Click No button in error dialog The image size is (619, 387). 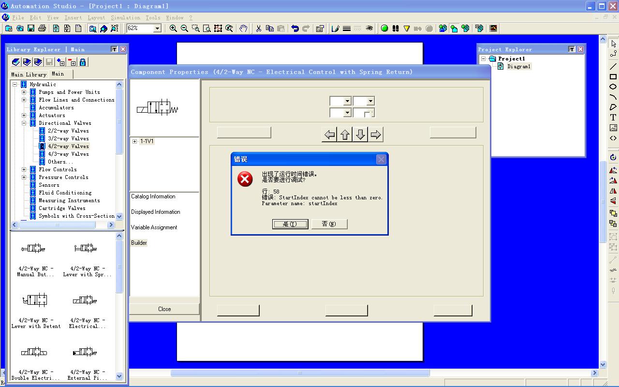point(329,224)
